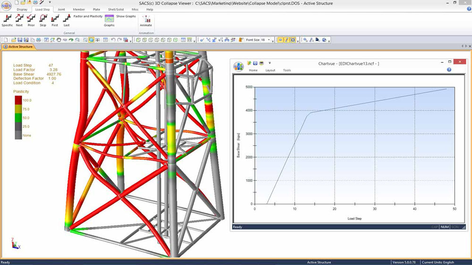Toggle the highlighted joint display button

(280, 40)
